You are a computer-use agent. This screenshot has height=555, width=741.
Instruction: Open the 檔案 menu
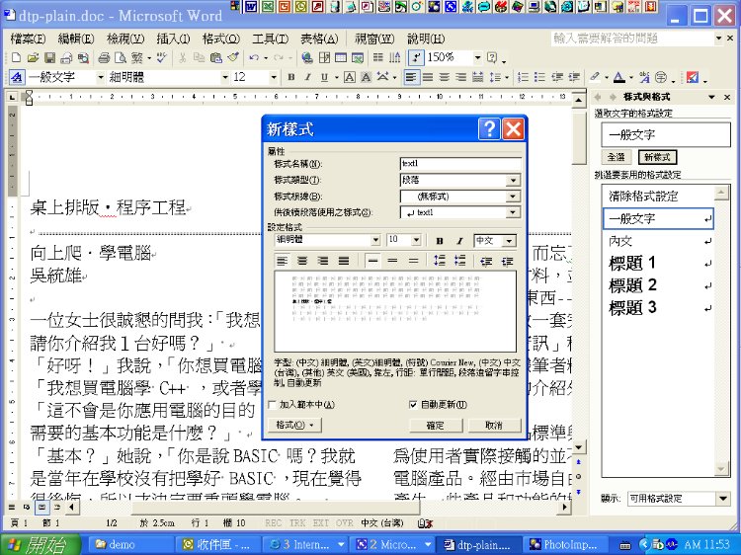pyautogui.click(x=28, y=39)
